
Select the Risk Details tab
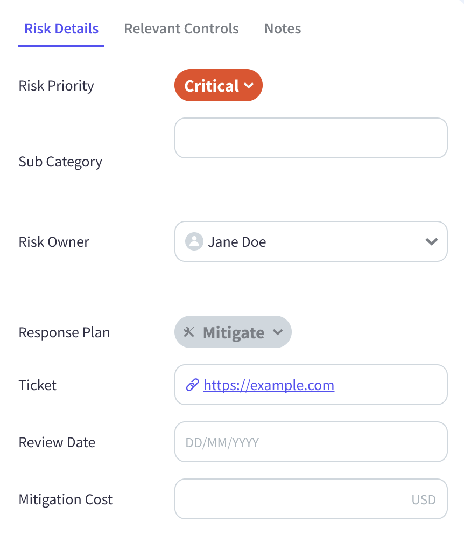tap(61, 29)
